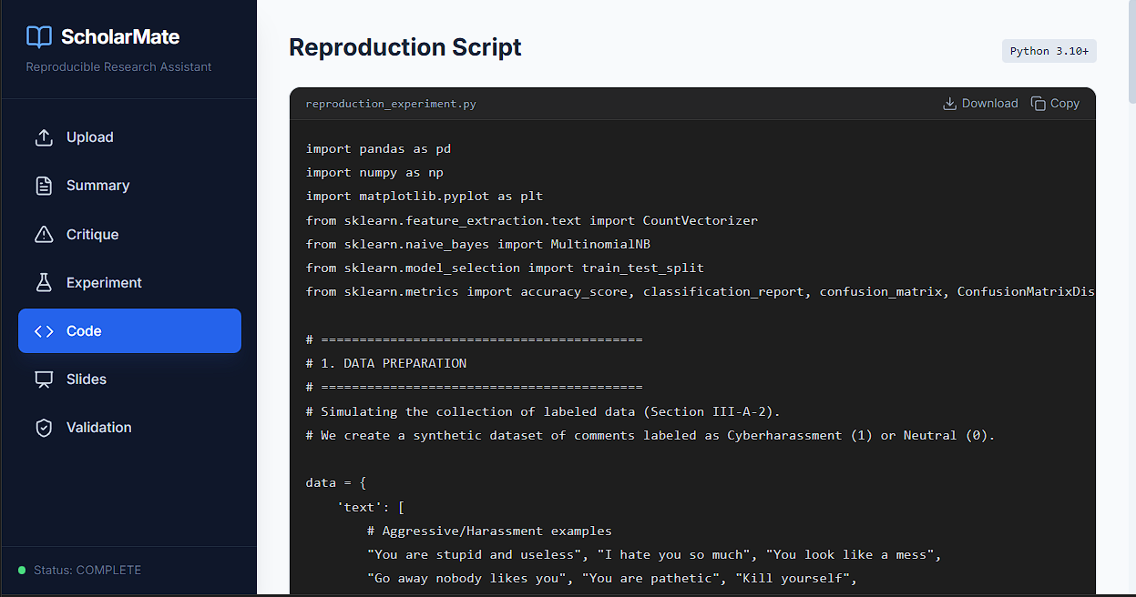Screen dimensions: 1136x597
Task: Click the reproduction_experiment.py filename label
Action: [391, 104]
